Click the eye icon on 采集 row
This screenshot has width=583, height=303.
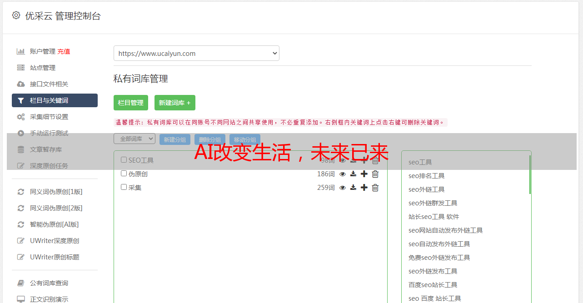point(343,188)
